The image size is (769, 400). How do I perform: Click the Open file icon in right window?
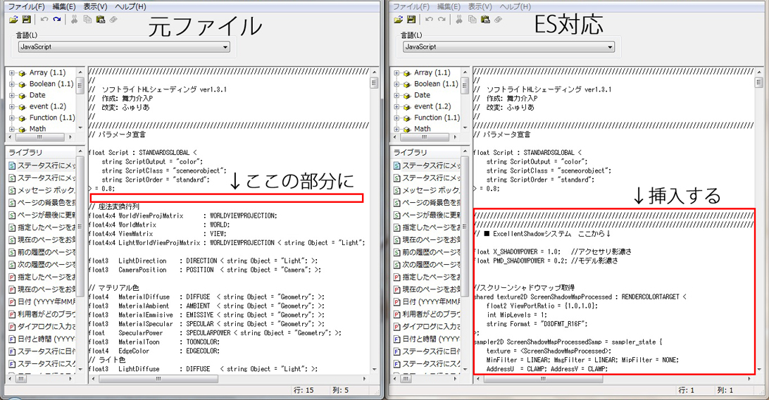coord(399,20)
